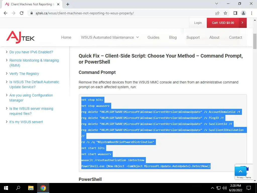Click the PowerShell.exe DetectNow line
This screenshot has height=193, width=257.
[x=146, y=166]
